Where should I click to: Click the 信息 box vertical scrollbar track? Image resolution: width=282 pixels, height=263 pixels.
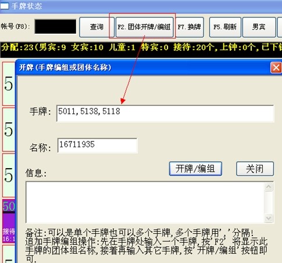point(269,202)
